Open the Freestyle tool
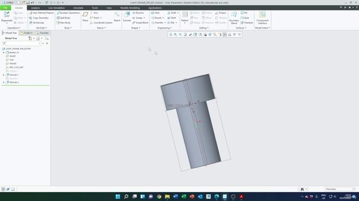The image size is (359, 201). click(x=247, y=23)
